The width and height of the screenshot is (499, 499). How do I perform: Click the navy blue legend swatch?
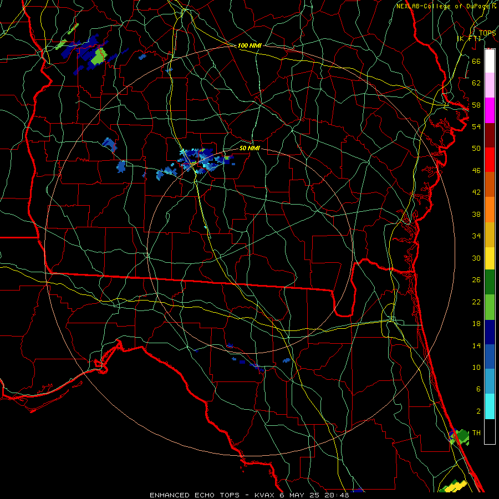coord(490,332)
